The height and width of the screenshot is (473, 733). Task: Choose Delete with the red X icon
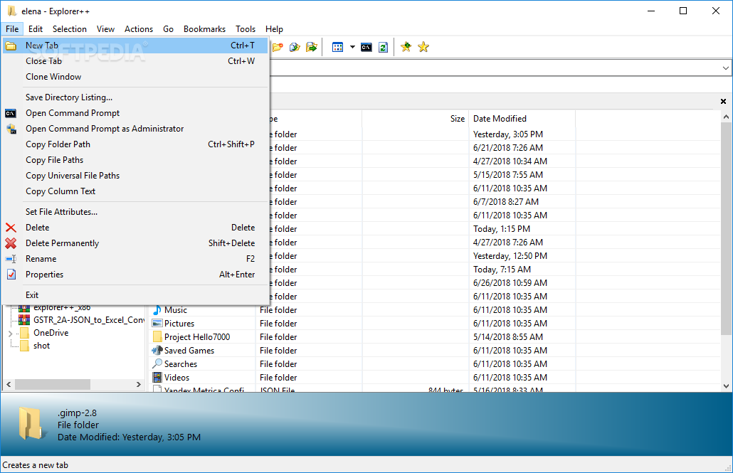coord(135,228)
